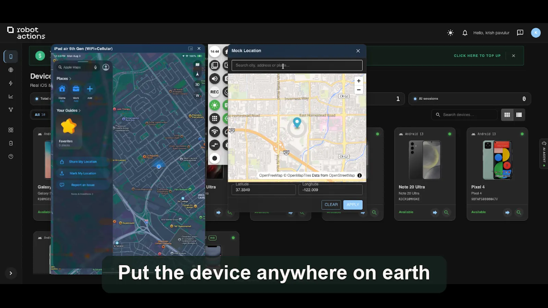This screenshot has width=548, height=308.
Task: Launch the Note 20 Ultra device with arrow
Action: 435,213
